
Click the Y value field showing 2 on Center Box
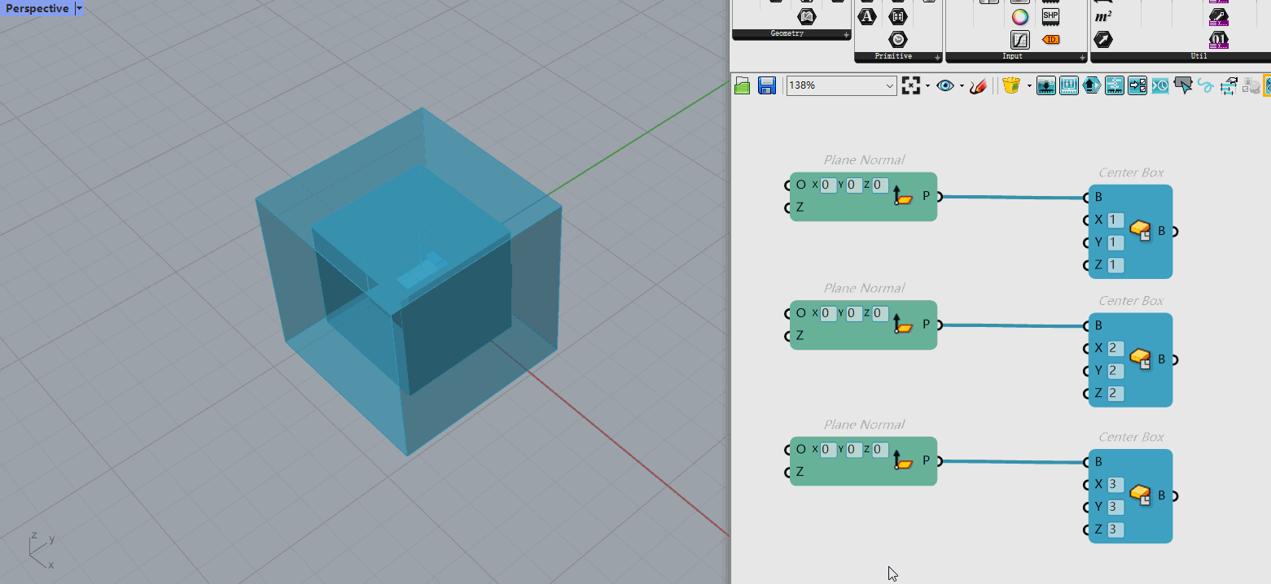(1115, 371)
